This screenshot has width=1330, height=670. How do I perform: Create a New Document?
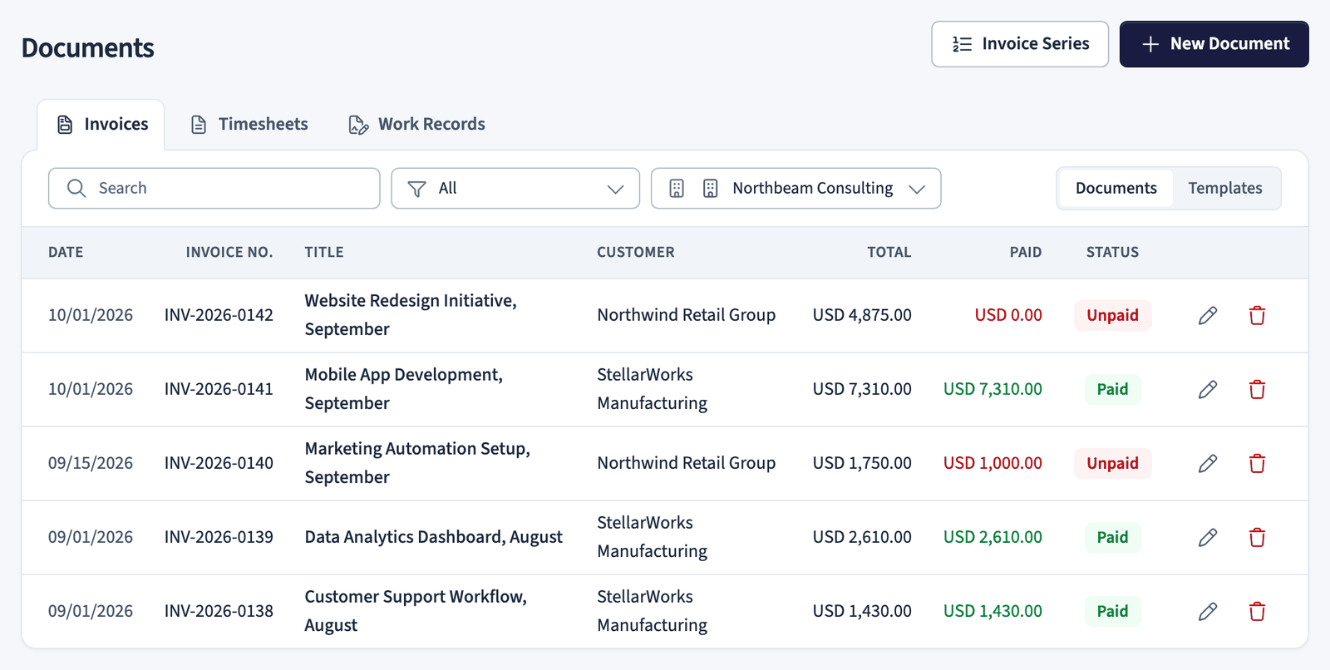pyautogui.click(x=1214, y=44)
